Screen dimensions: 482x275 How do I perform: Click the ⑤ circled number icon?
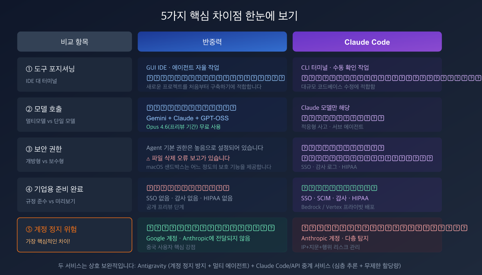coord(29,229)
